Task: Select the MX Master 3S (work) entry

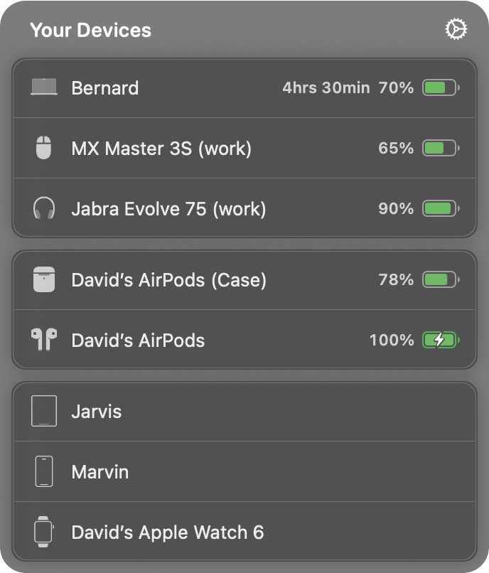Action: (244, 148)
